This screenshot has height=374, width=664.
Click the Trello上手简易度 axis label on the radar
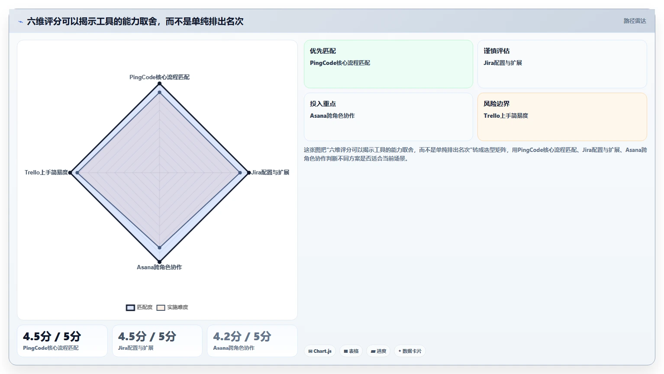click(46, 172)
